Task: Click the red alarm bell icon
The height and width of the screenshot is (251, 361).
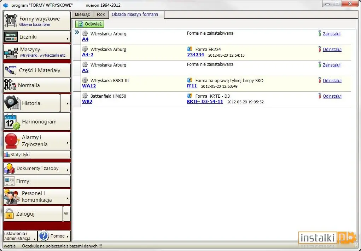Action: click(x=12, y=141)
